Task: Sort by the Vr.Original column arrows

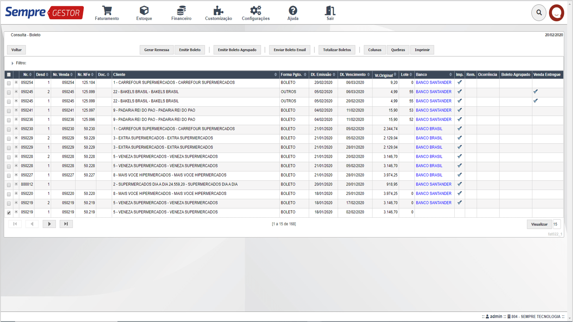Action: pyautogui.click(x=395, y=75)
